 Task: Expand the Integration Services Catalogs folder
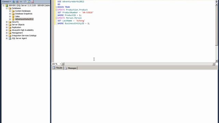[7, 36]
